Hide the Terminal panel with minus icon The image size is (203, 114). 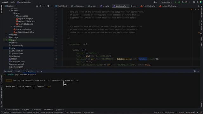pyautogui.click(x=198, y=71)
